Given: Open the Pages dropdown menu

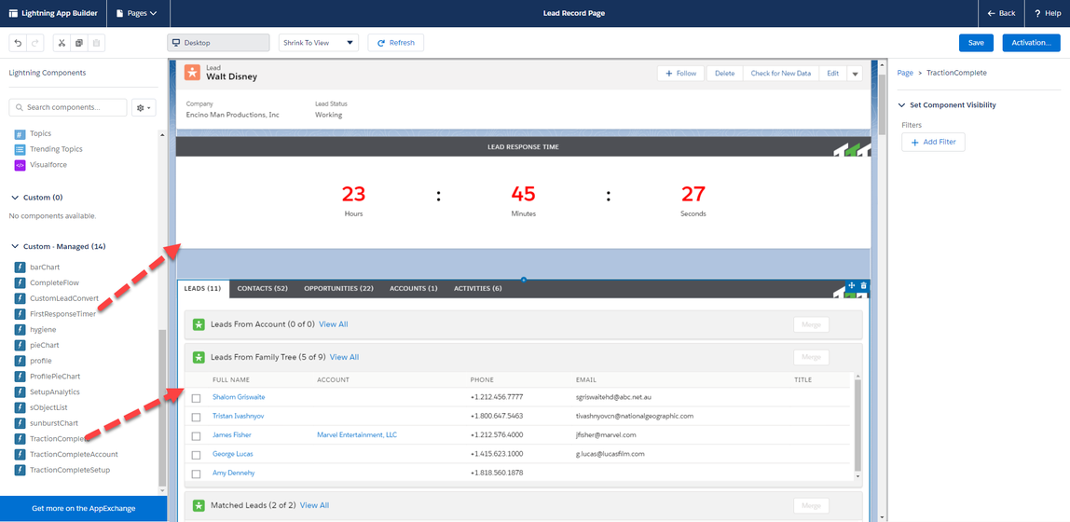Looking at the screenshot, I should (137, 14).
